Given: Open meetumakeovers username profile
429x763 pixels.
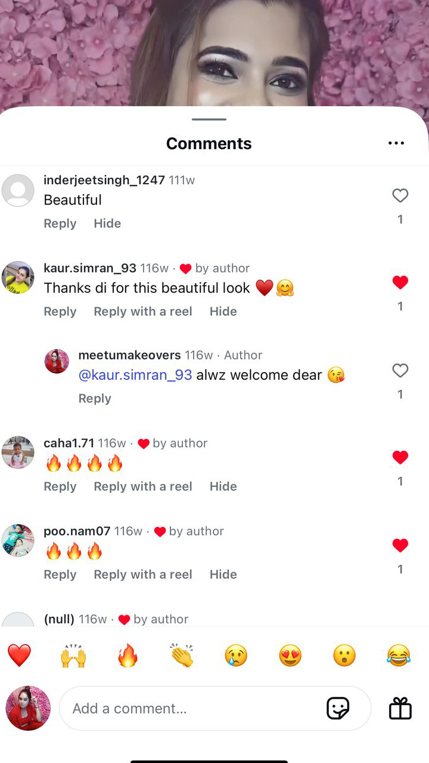Looking at the screenshot, I should pyautogui.click(x=130, y=355).
